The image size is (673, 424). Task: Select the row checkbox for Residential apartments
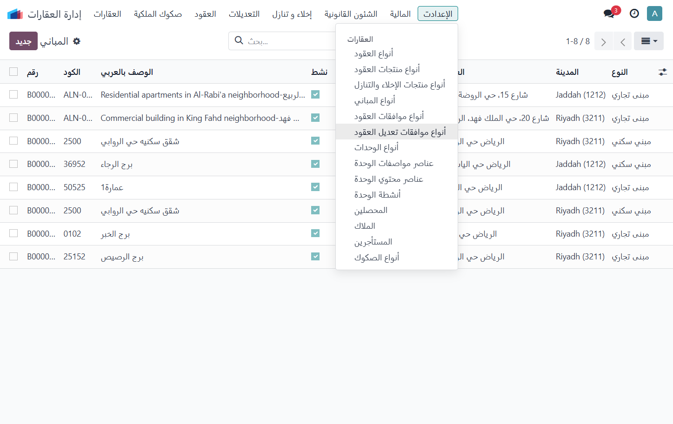click(x=13, y=94)
